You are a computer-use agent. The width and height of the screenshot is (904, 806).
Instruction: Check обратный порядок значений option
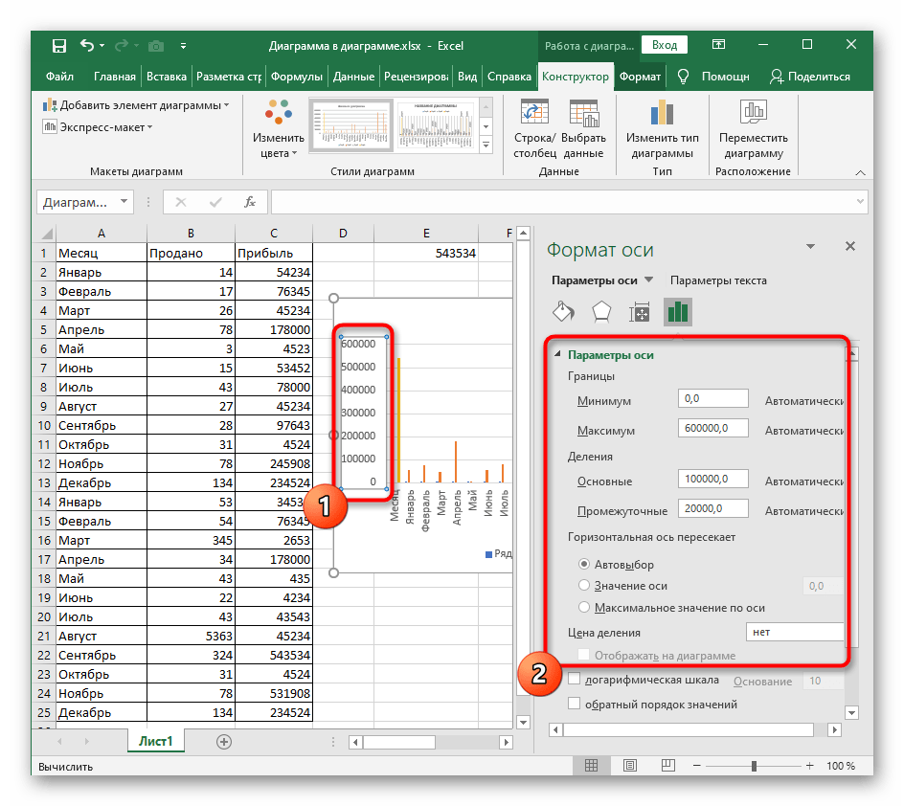click(x=575, y=704)
